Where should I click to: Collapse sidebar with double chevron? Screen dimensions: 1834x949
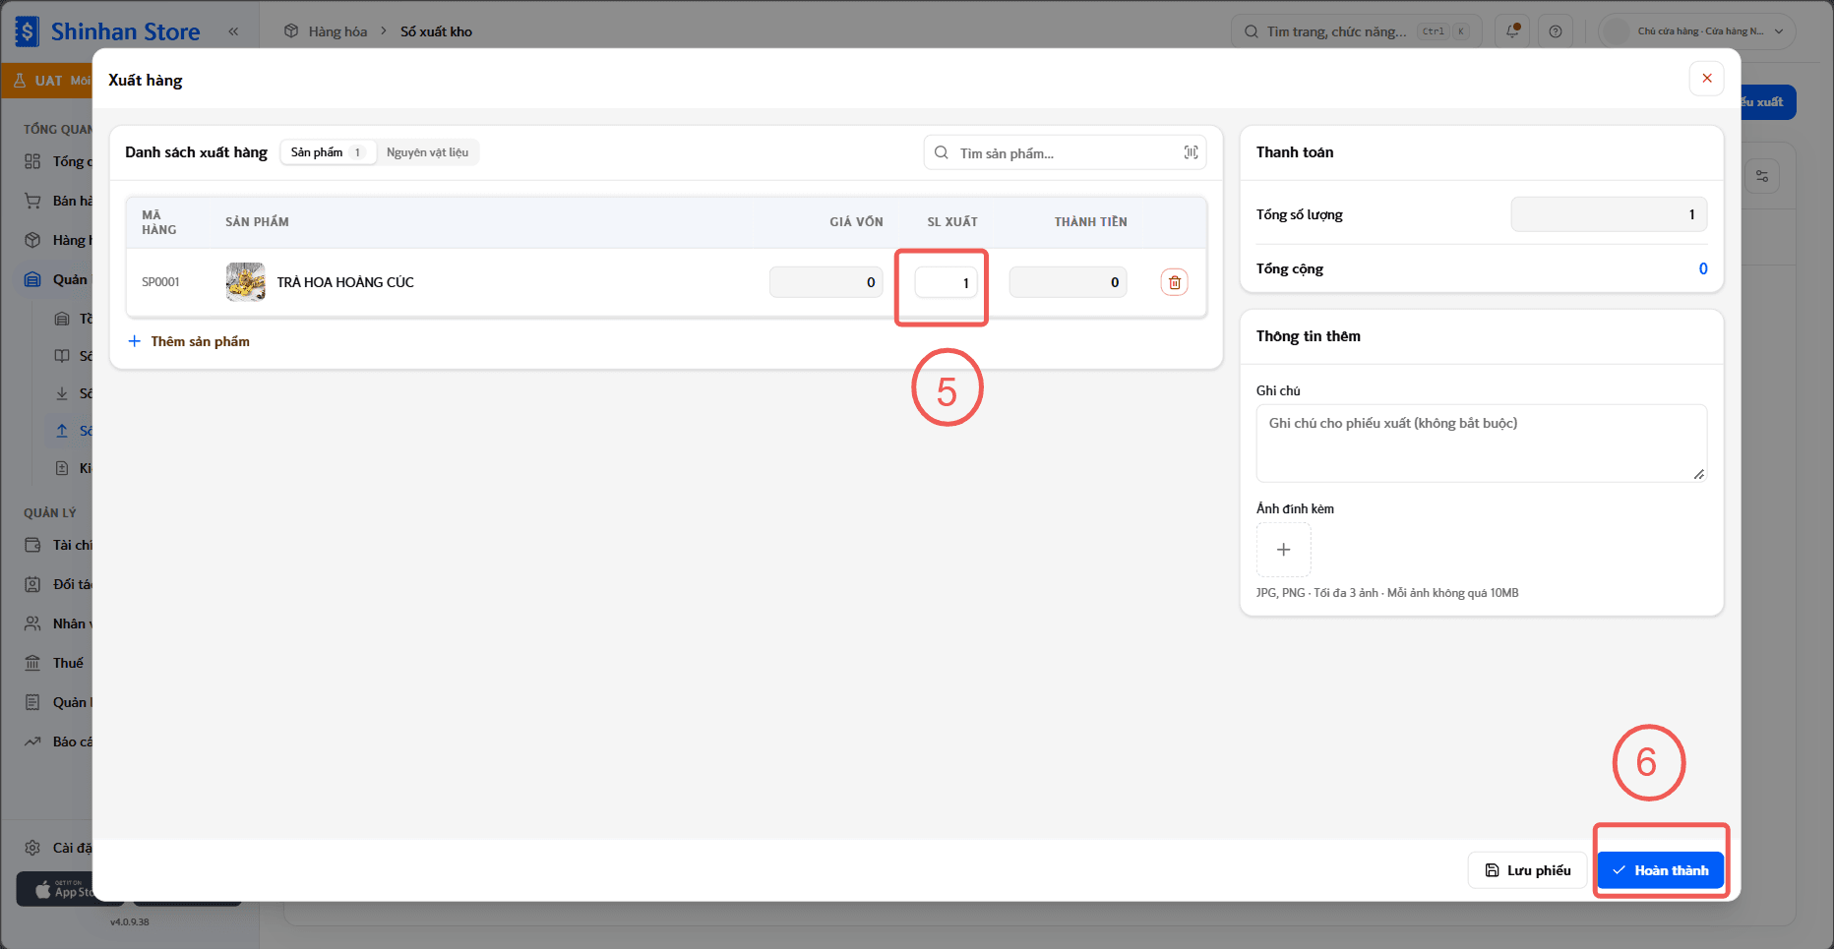[x=233, y=31]
